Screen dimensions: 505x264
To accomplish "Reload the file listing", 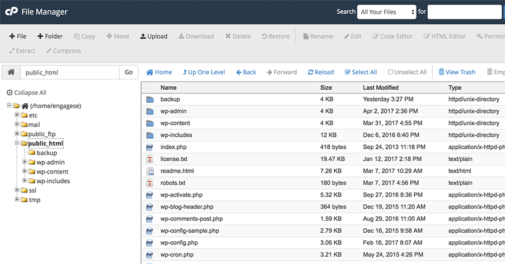I will [321, 72].
